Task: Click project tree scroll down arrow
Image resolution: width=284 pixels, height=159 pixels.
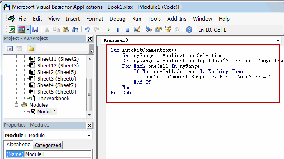Action: pos(89,115)
